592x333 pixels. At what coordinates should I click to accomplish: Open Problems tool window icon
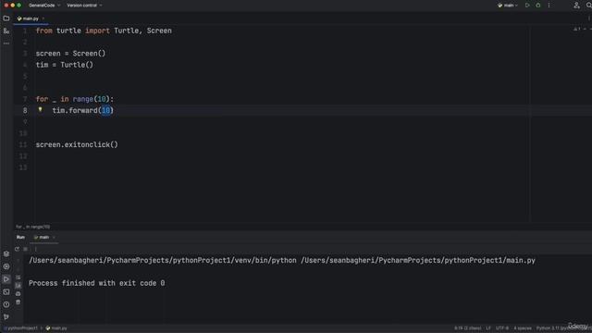[6, 304]
